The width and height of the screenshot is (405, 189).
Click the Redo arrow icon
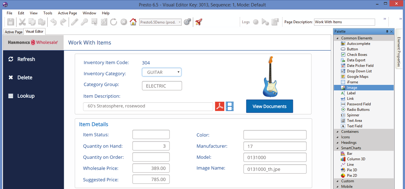point(63,22)
